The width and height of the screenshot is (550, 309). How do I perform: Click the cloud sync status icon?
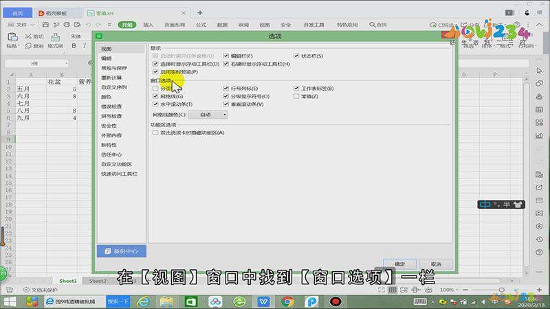tap(433, 25)
